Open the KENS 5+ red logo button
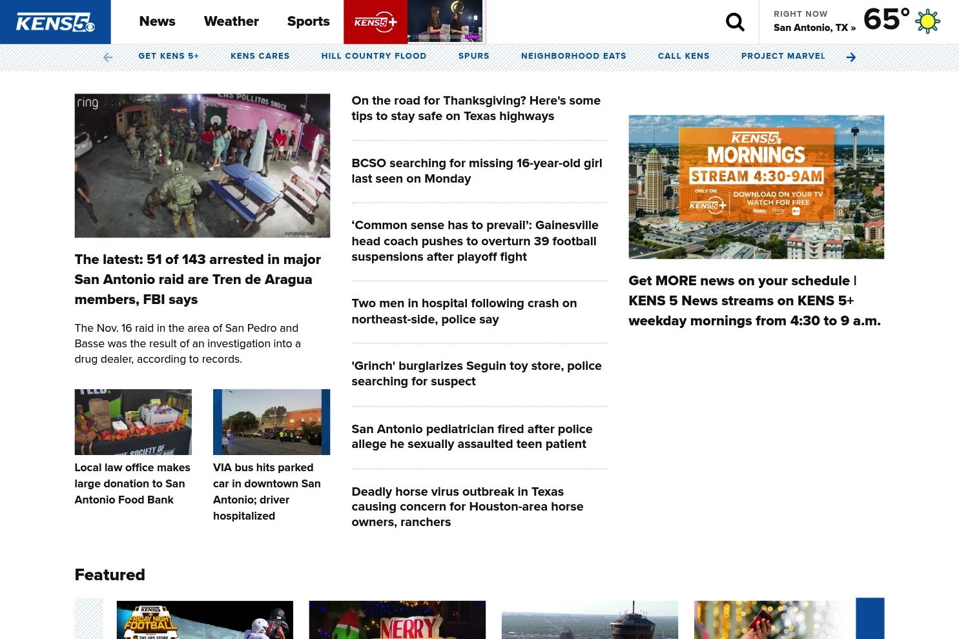The width and height of the screenshot is (959, 639). tap(375, 22)
